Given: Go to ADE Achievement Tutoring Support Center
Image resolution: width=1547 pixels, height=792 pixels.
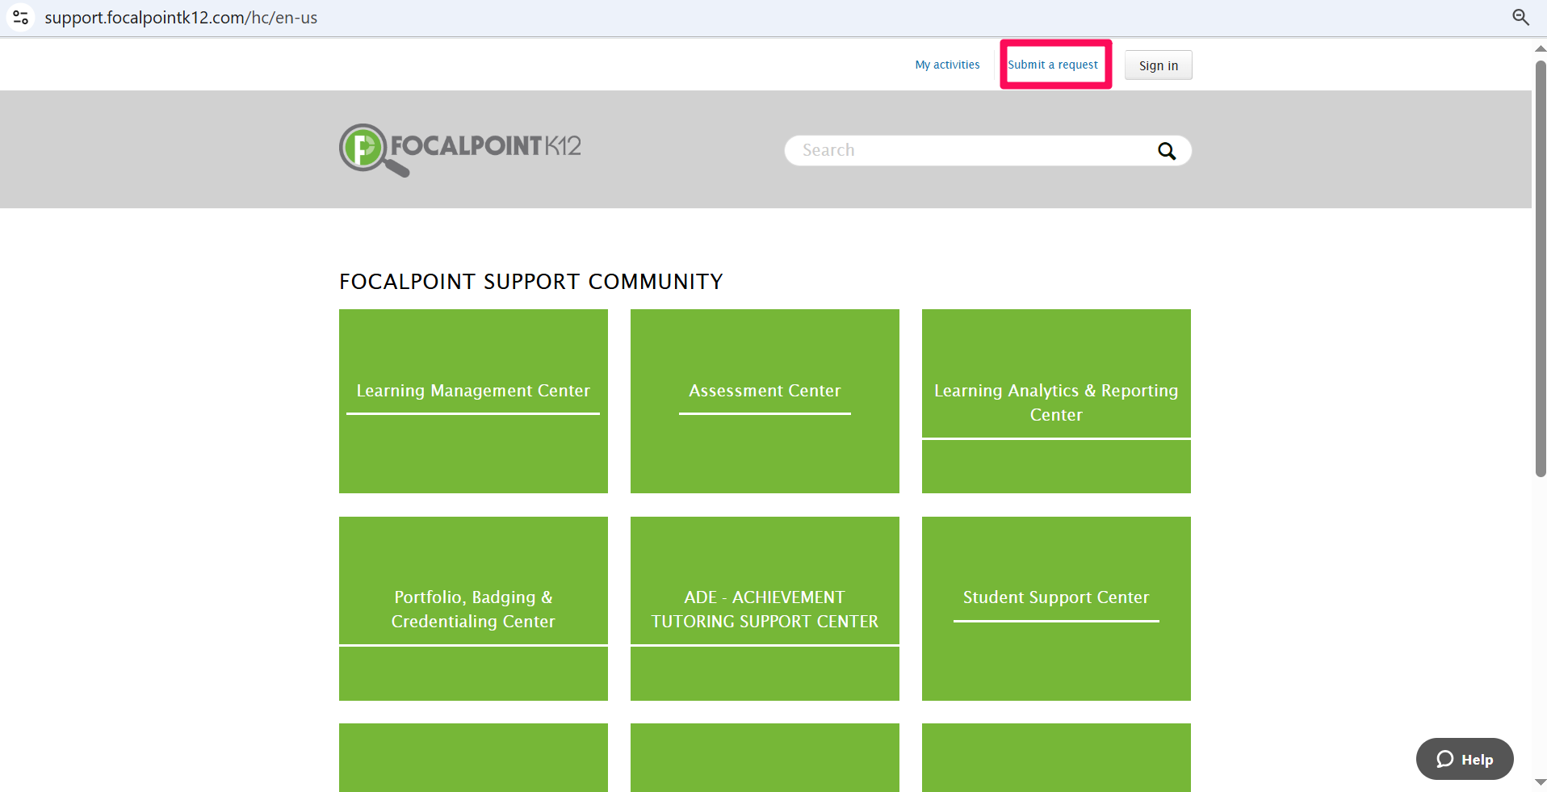Looking at the screenshot, I should pyautogui.click(x=765, y=609).
